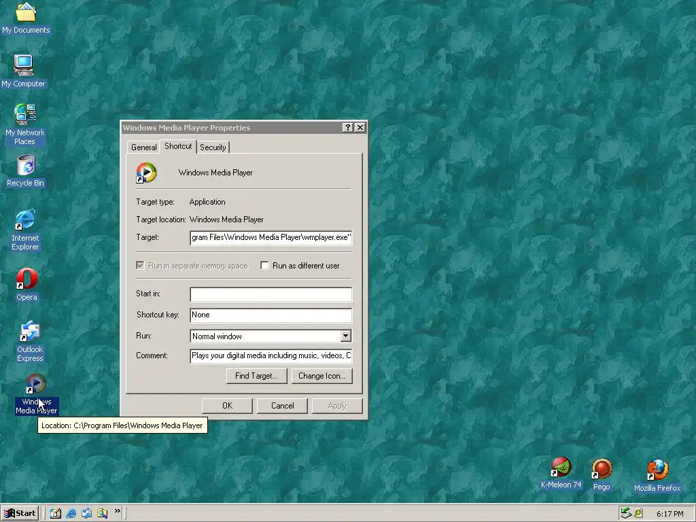Click the Comment input field
Image resolution: width=696 pixels, height=522 pixels.
point(271,356)
